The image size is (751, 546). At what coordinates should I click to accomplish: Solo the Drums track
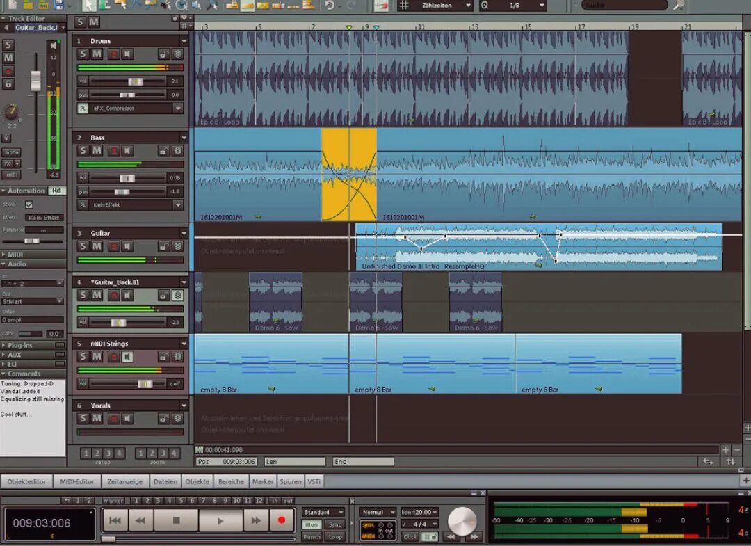(83, 54)
